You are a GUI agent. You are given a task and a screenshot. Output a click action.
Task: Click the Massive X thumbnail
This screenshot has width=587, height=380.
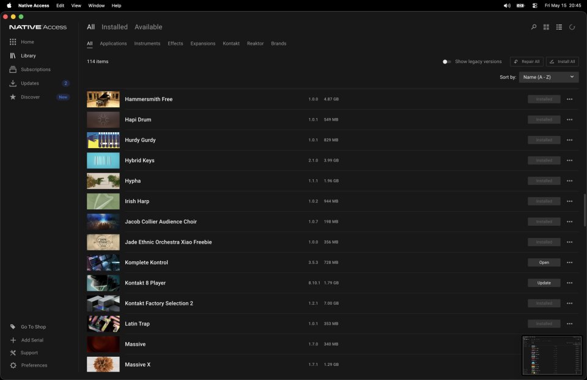pyautogui.click(x=103, y=364)
